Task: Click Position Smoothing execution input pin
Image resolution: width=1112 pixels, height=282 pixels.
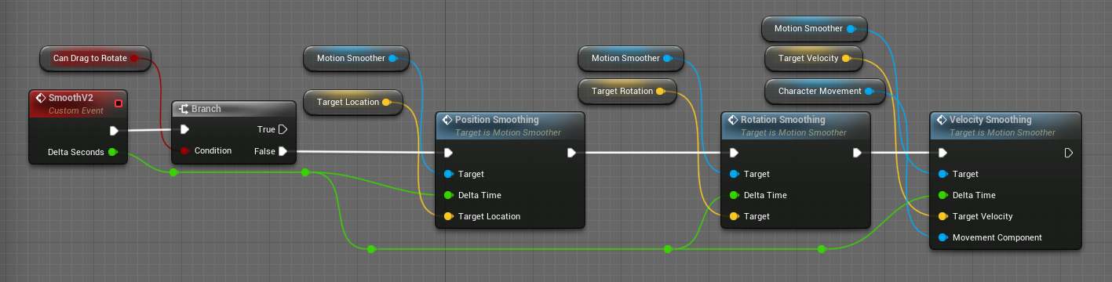Action: [448, 153]
